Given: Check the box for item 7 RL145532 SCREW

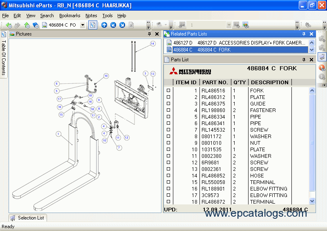Looking at the screenshot, I should (168, 130).
